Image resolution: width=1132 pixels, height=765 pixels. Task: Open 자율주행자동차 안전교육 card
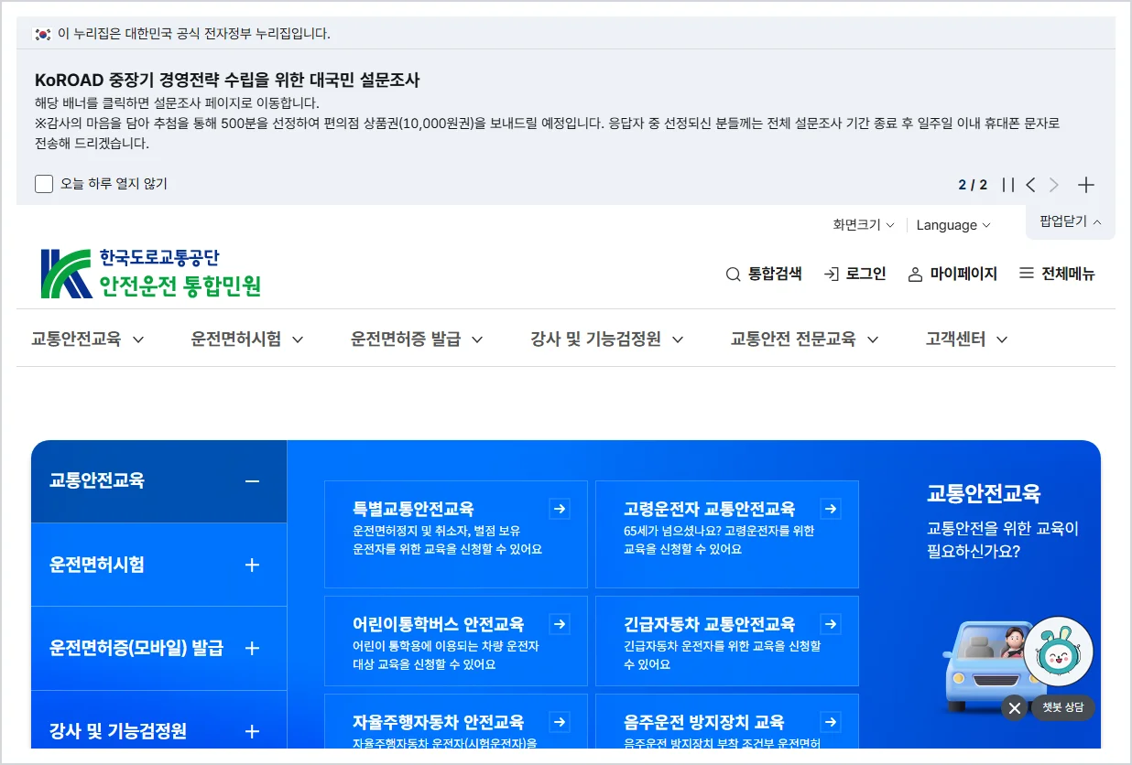(456, 721)
